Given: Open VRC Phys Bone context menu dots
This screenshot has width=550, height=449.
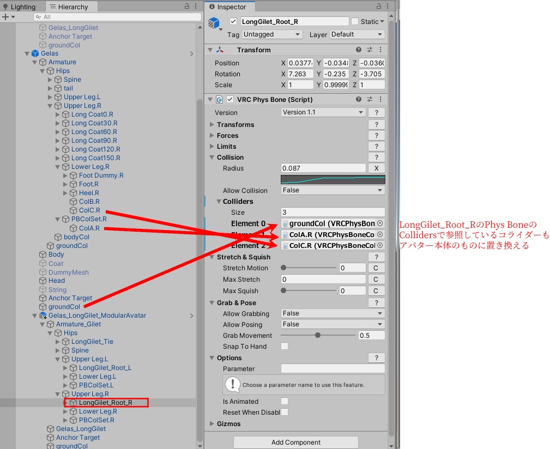Looking at the screenshot, I should [x=380, y=100].
